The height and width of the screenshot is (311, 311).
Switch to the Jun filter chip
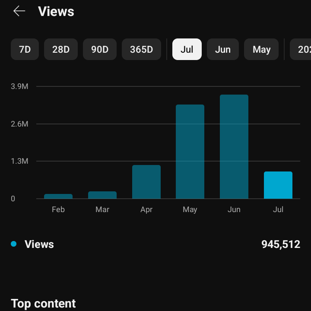[x=223, y=49]
